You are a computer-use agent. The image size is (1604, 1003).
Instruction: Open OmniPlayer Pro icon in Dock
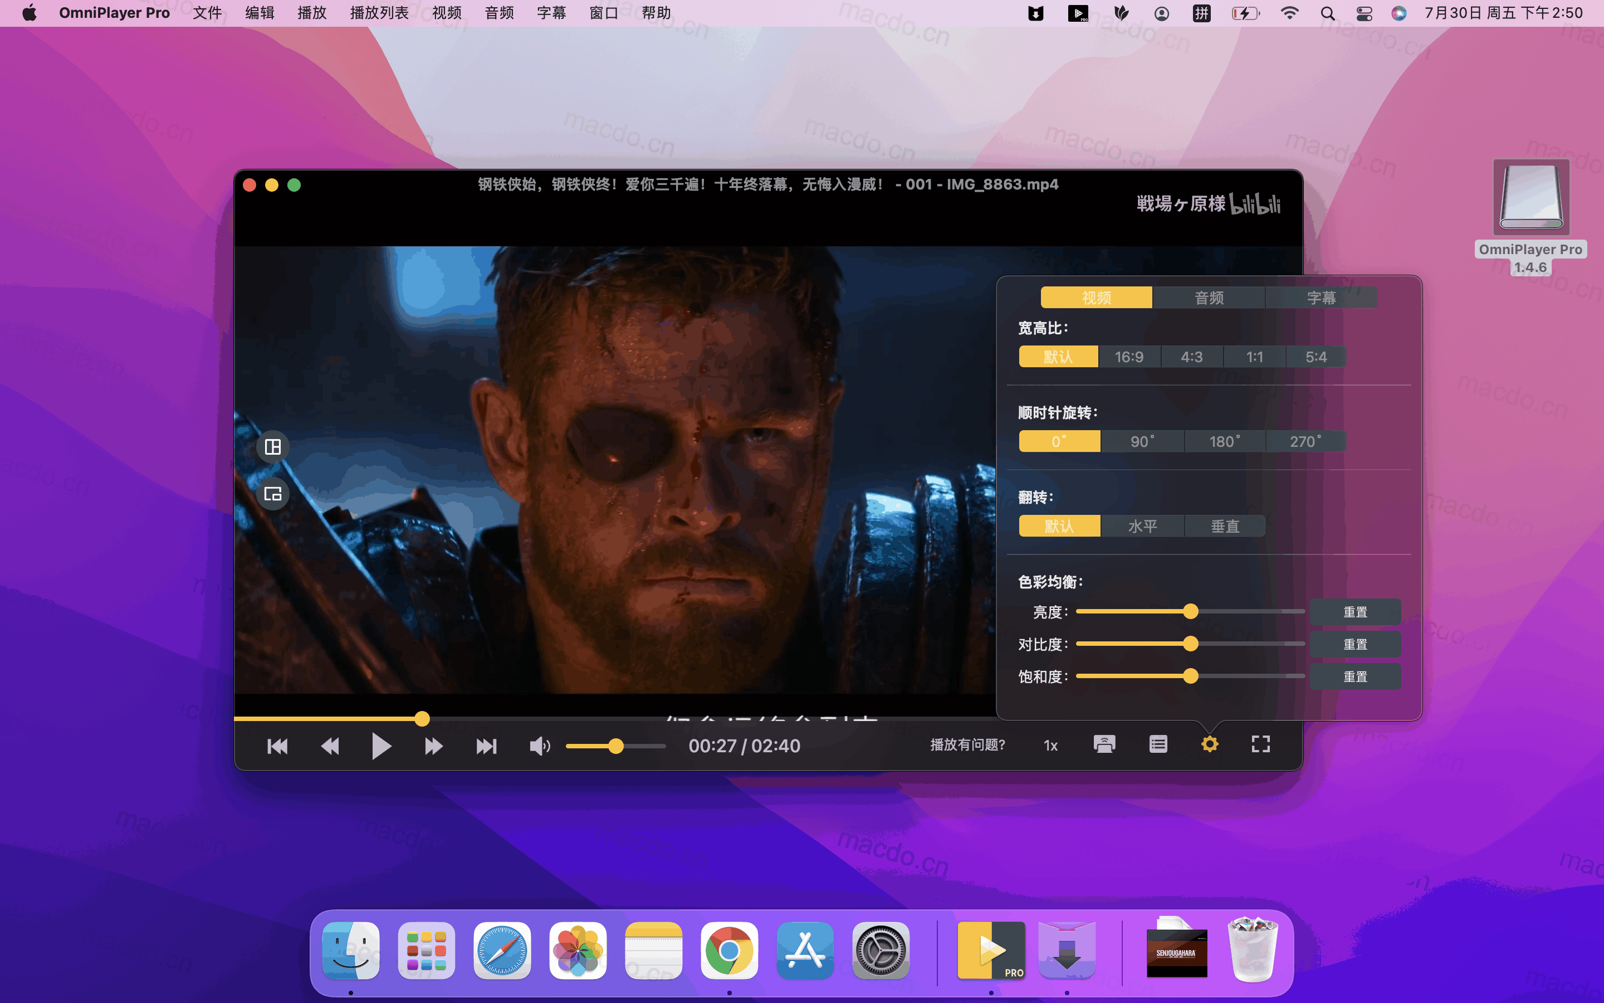[x=991, y=951]
